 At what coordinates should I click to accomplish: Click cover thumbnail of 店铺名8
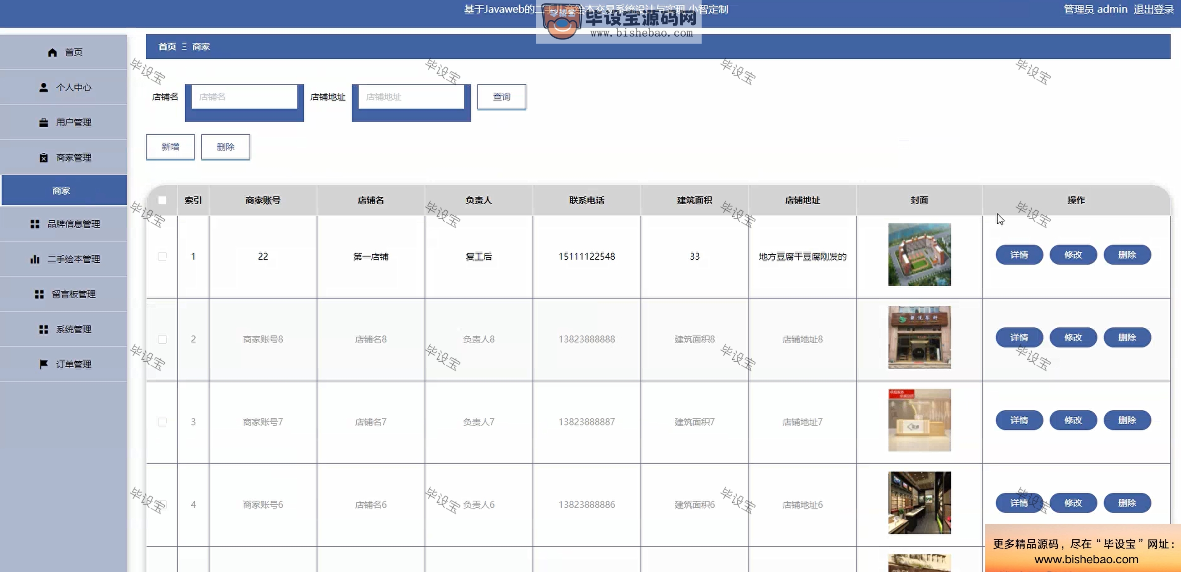point(919,337)
